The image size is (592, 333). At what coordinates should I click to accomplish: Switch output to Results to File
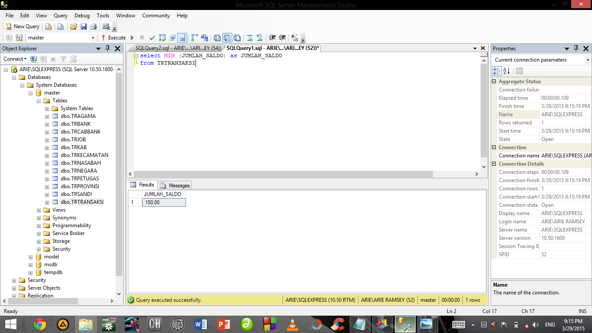point(237,38)
